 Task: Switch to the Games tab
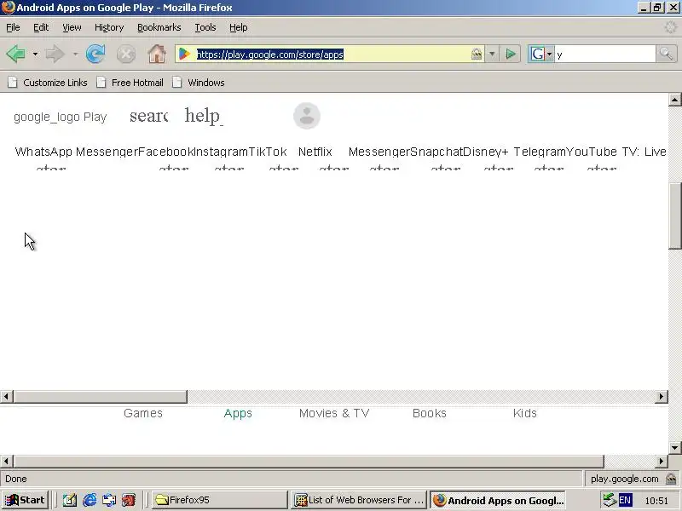143,413
